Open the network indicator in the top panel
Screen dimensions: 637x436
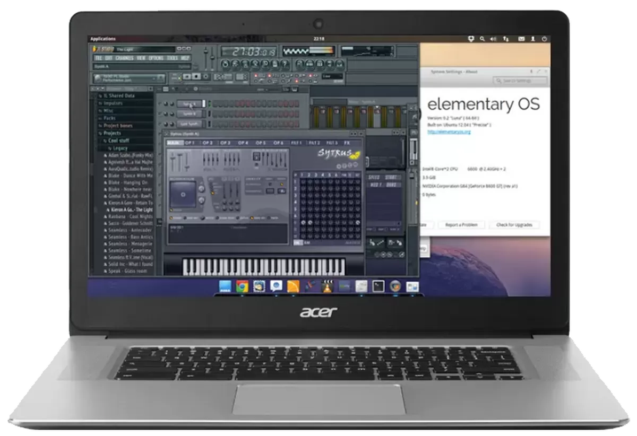coord(506,39)
